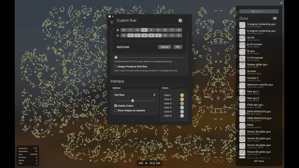Select the Gosper glider gun thumbnail
This screenshot has width=299, height=168.
click(242, 65)
